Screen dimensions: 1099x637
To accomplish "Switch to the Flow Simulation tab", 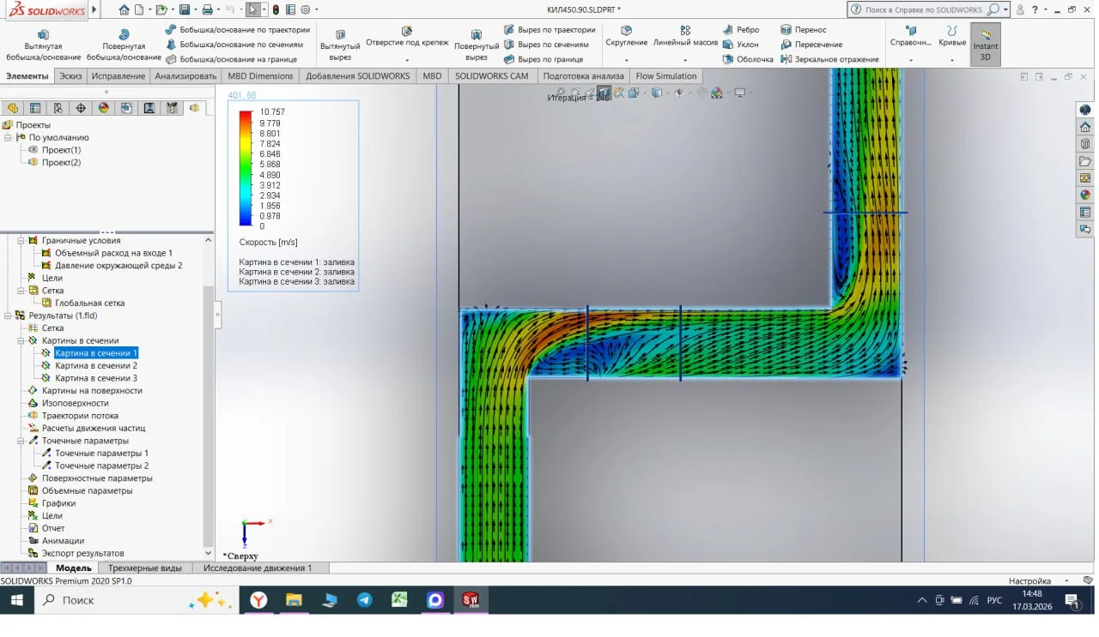I will tap(665, 76).
